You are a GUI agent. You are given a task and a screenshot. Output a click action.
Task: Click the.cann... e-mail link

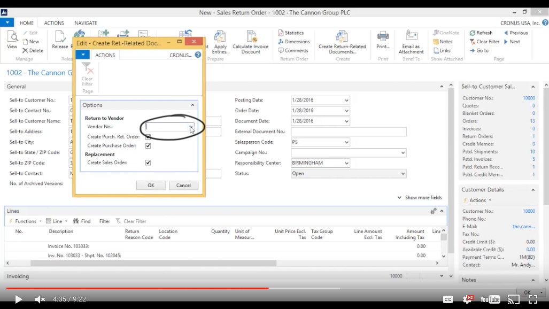click(x=523, y=227)
